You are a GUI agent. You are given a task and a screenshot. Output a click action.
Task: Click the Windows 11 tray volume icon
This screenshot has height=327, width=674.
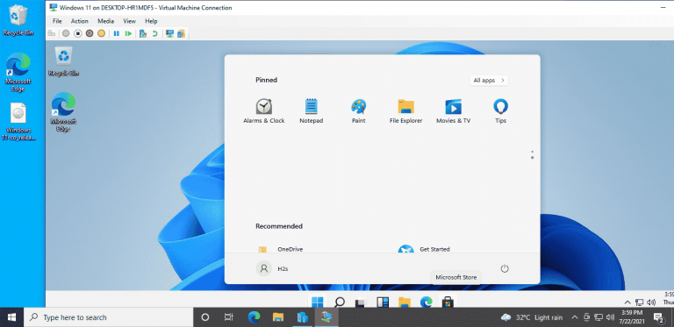click(651, 302)
